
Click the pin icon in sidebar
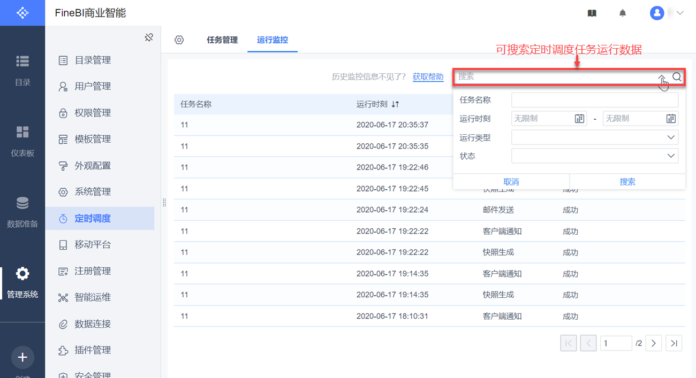tap(149, 37)
